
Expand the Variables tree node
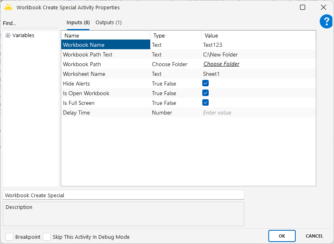tap(8, 35)
